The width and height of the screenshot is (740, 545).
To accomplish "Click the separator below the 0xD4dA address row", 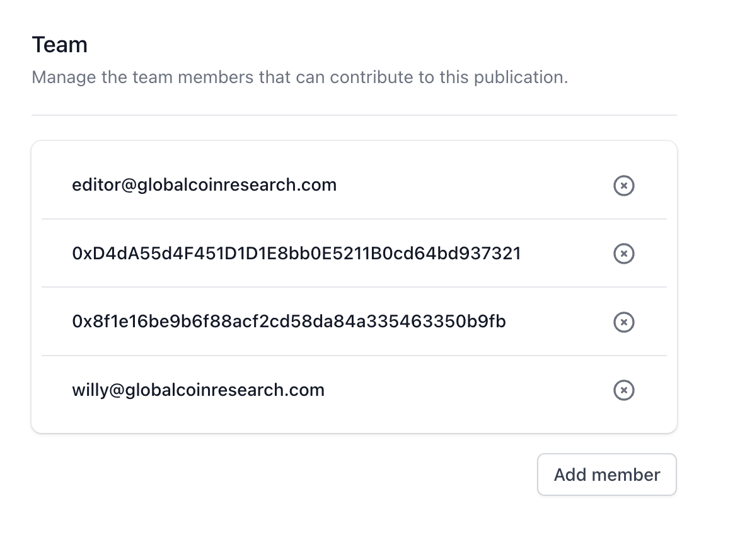I will tap(354, 288).
